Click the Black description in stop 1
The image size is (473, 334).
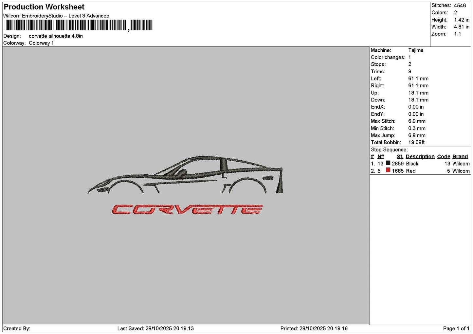412,164
